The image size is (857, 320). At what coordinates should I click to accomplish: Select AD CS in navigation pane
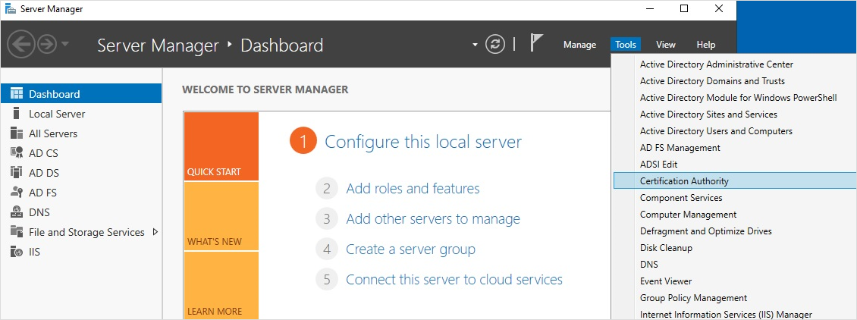point(81,153)
